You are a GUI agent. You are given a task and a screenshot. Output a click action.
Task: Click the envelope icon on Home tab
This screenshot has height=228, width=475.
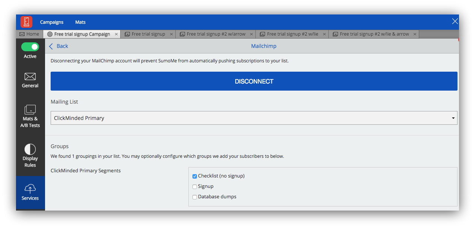coord(22,34)
